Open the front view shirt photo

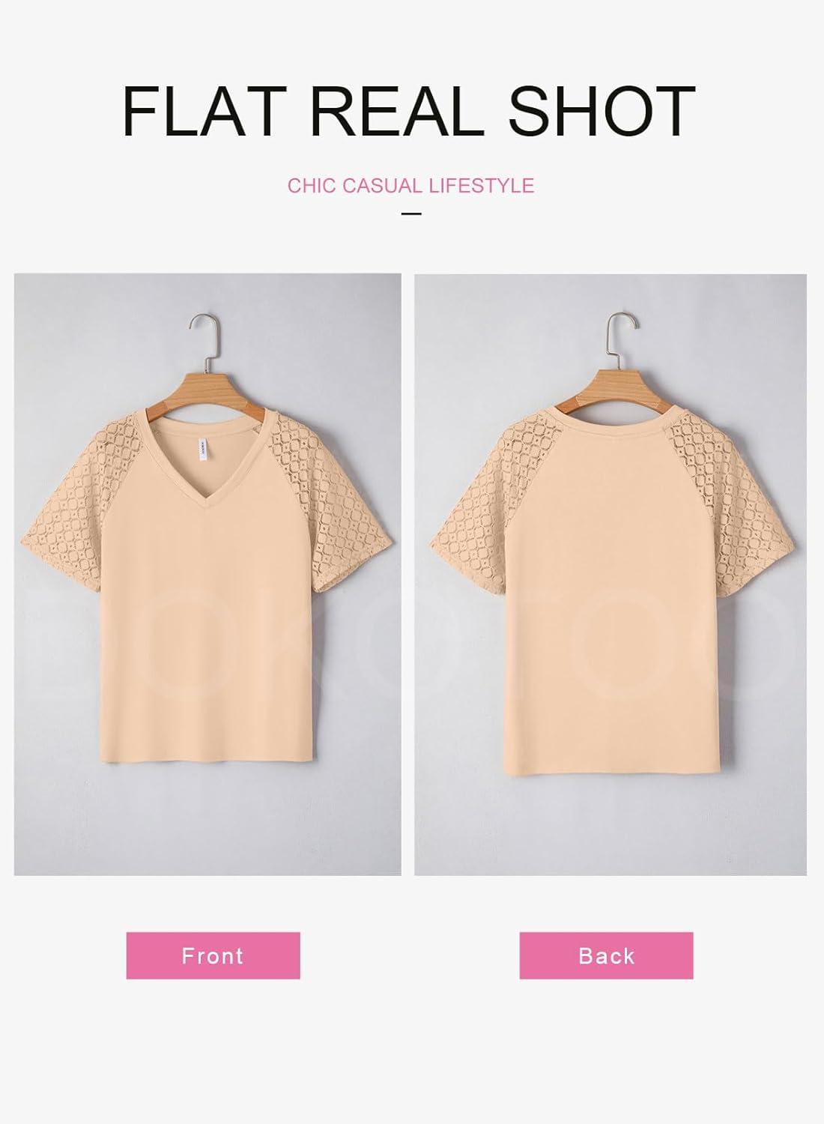point(207,575)
